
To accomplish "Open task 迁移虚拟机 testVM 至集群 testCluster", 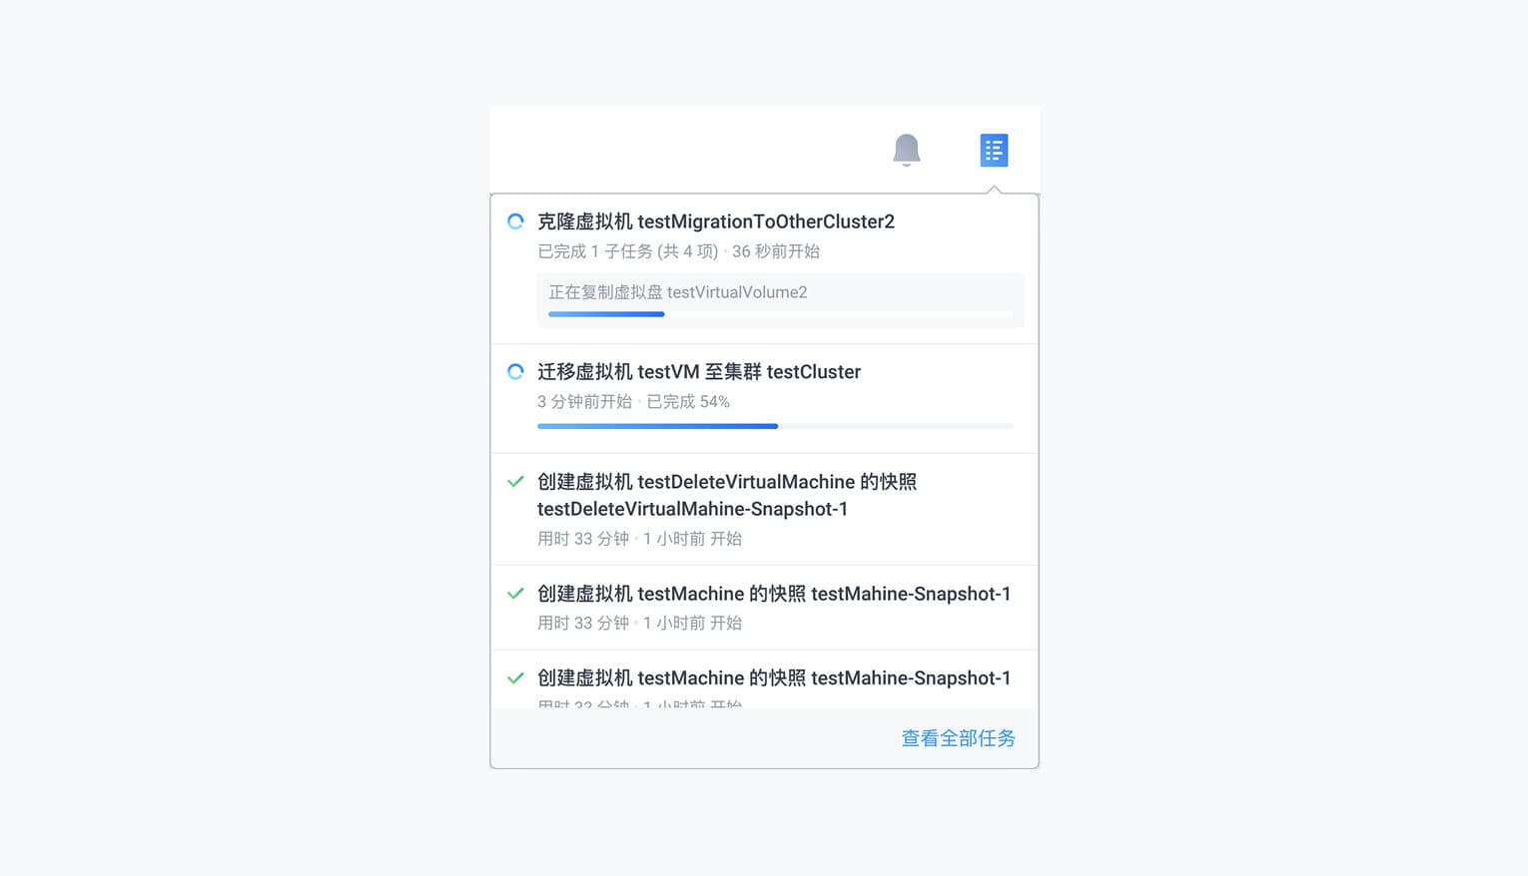I will 699,372.
